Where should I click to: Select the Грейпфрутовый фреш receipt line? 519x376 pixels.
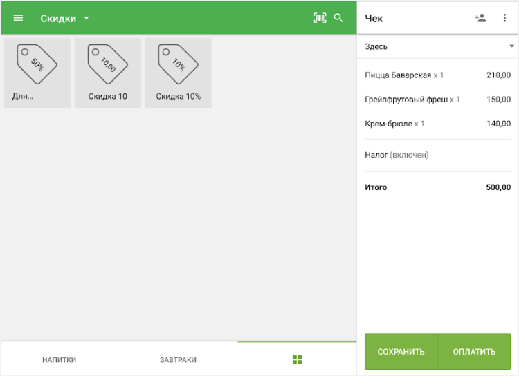click(x=438, y=100)
